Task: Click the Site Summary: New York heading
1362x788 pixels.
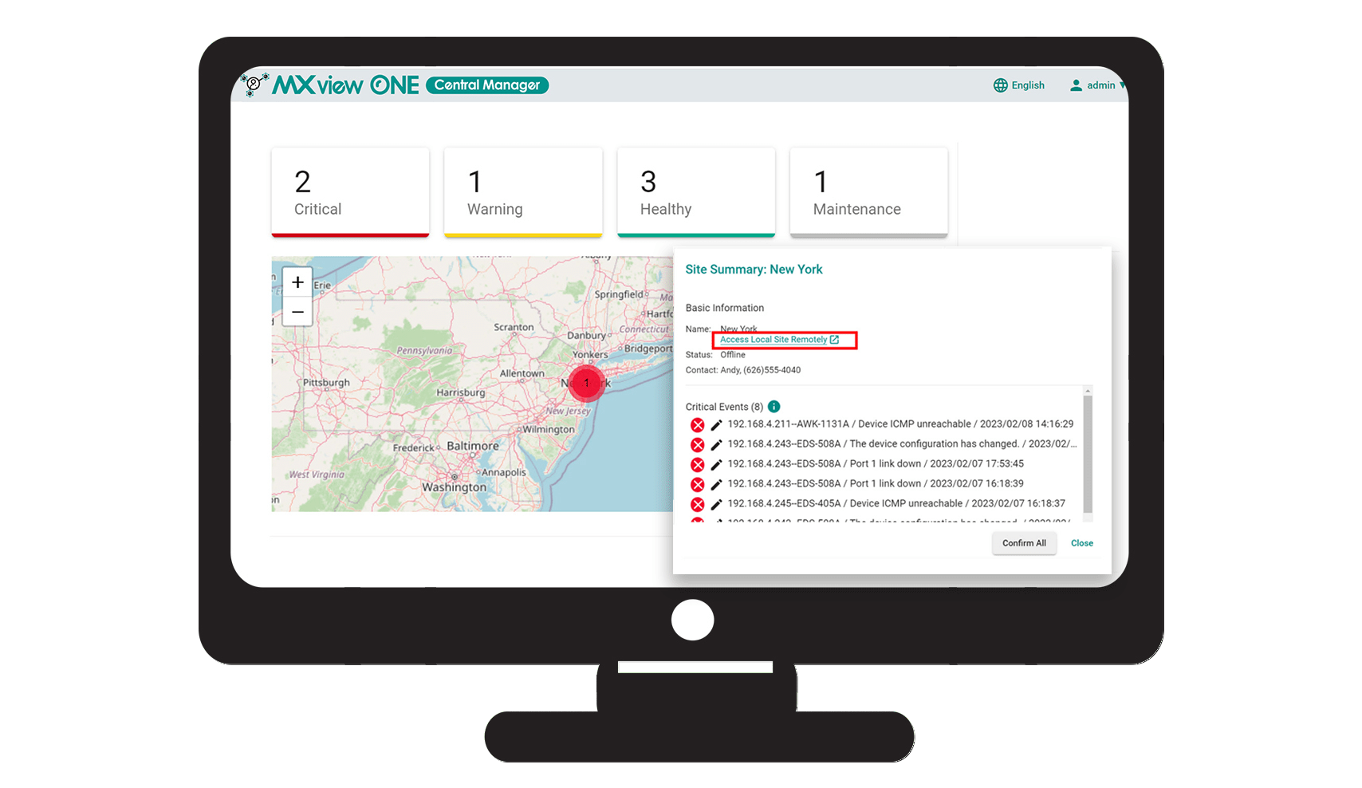Action: pos(754,270)
